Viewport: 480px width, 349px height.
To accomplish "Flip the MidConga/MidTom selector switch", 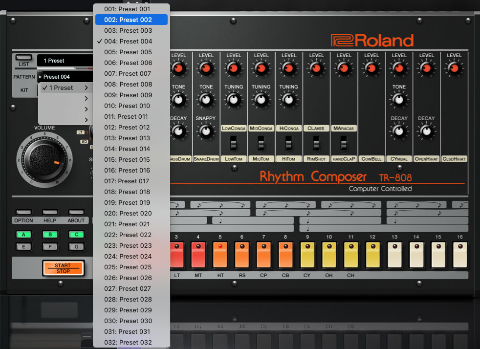I will (261, 143).
